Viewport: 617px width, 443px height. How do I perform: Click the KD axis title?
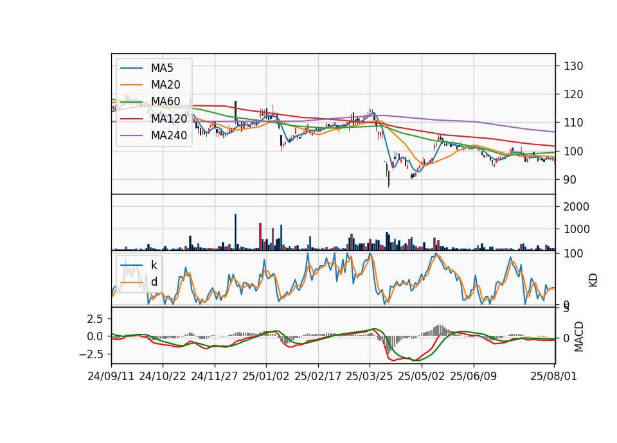tap(593, 280)
